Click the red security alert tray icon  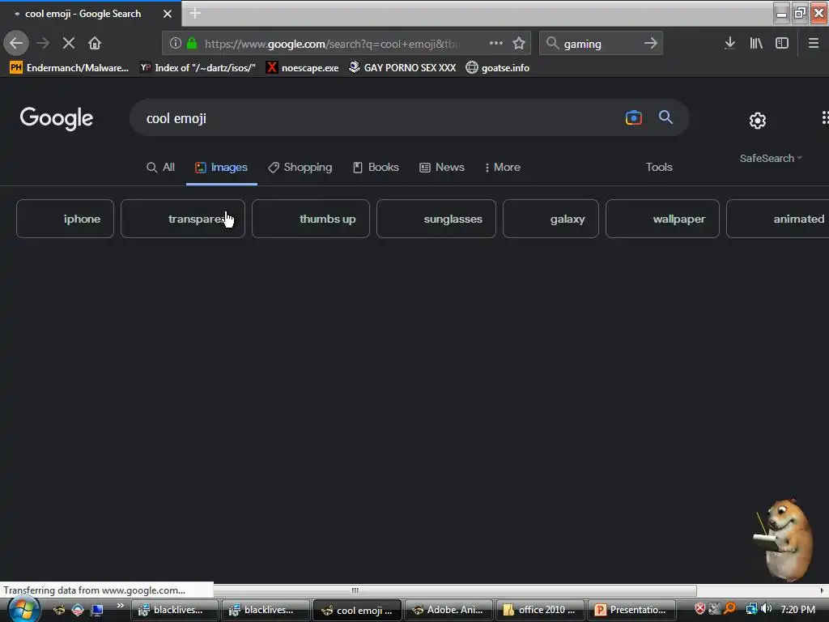click(x=699, y=609)
